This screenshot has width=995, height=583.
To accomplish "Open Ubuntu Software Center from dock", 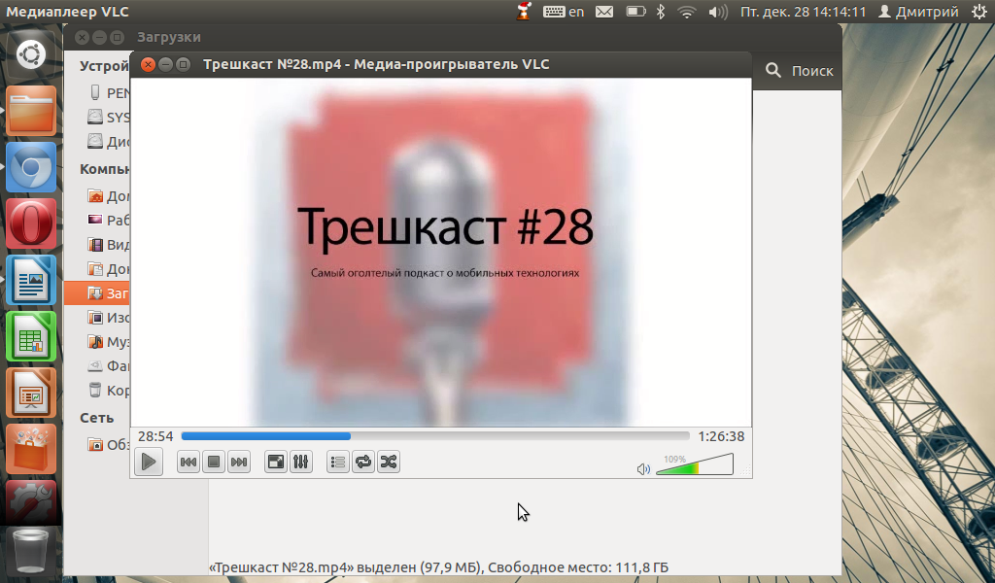I will click(31, 449).
